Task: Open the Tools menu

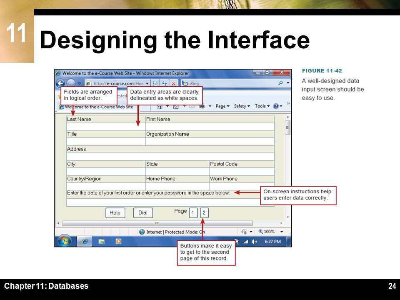Action: point(262,106)
